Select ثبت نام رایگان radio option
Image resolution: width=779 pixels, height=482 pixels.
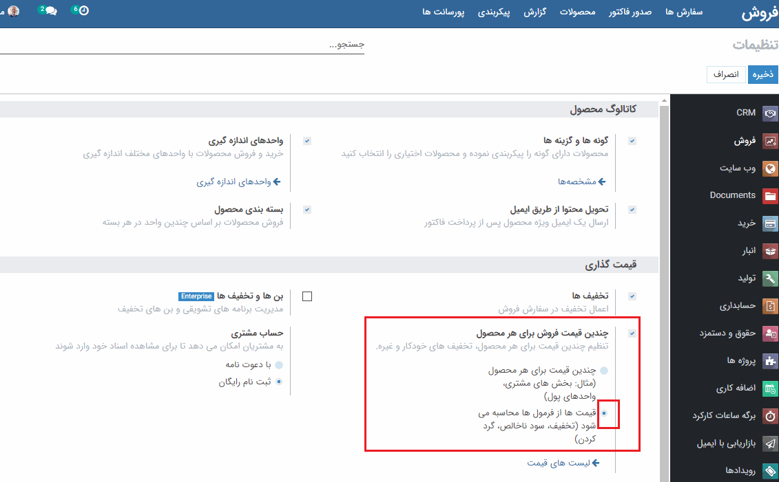click(279, 382)
